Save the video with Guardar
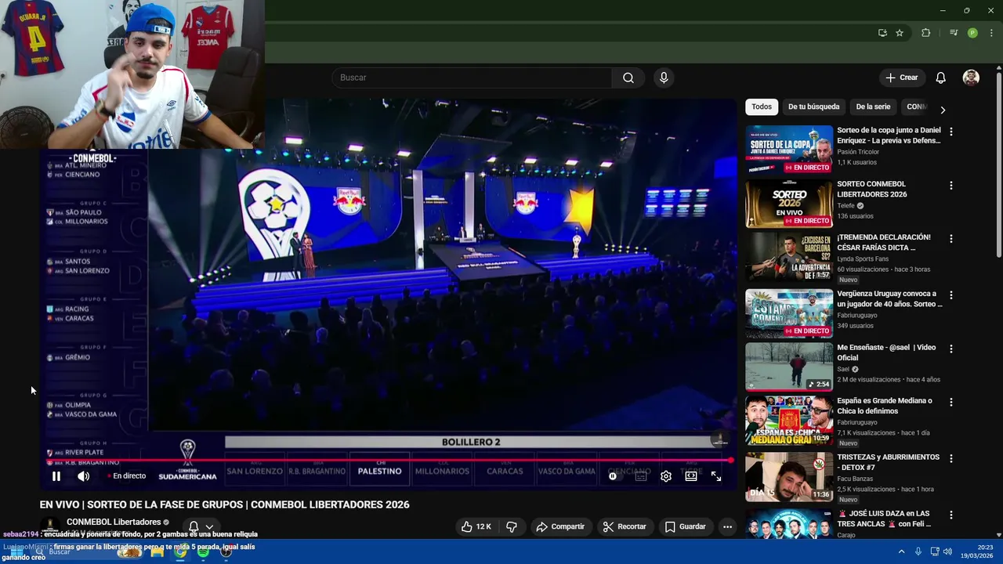Viewport: 1003px width, 564px height. (x=686, y=526)
